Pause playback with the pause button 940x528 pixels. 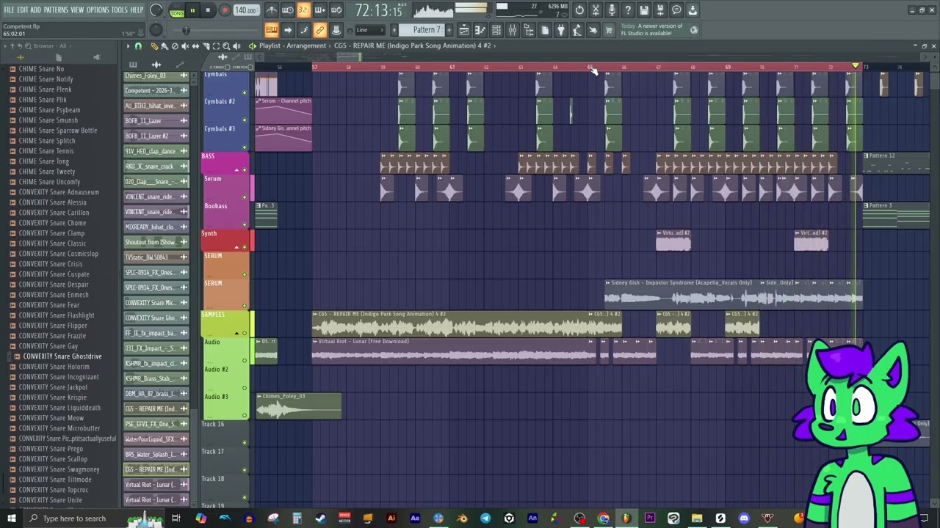[x=192, y=10]
